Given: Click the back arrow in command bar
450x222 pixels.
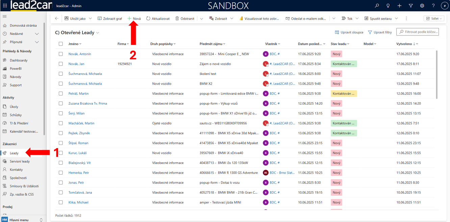Looking at the screenshot, I should click(x=56, y=19).
